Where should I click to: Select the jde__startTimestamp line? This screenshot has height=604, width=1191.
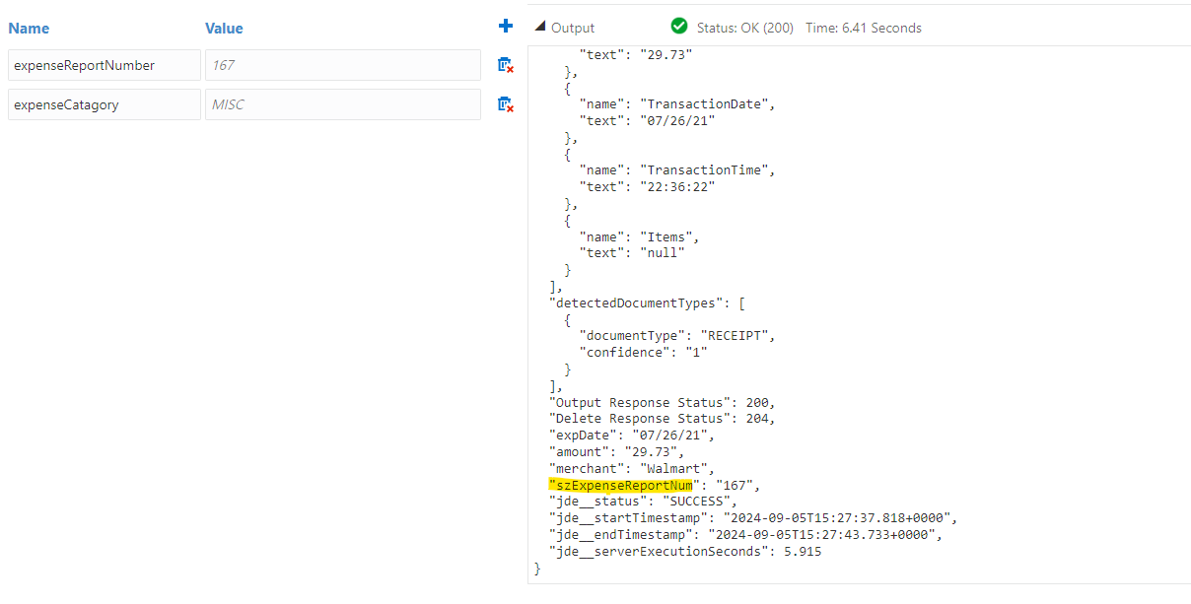point(753,517)
